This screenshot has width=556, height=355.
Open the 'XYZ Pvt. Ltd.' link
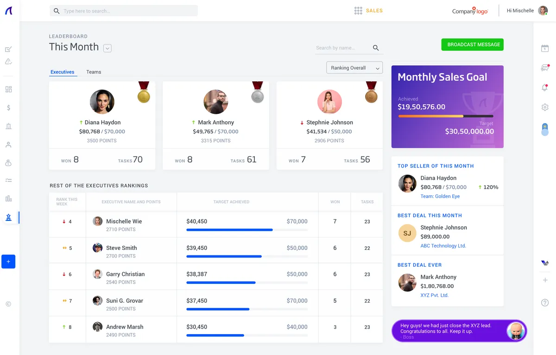(435, 295)
